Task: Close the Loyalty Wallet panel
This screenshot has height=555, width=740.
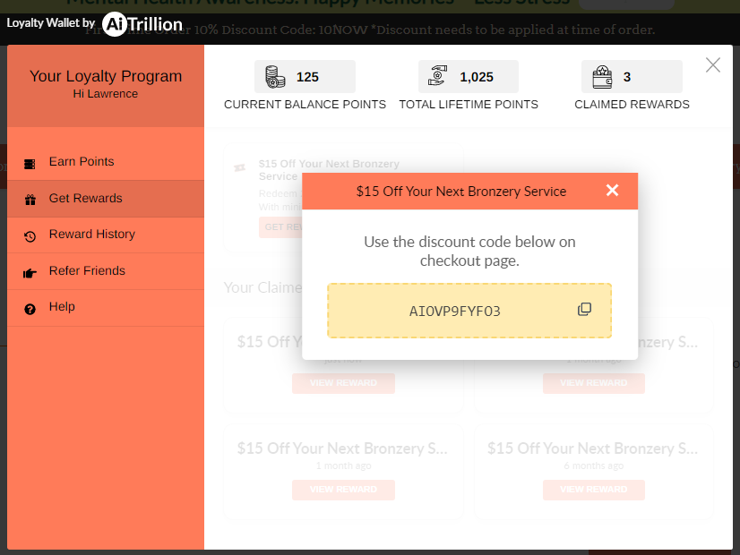Action: click(712, 65)
